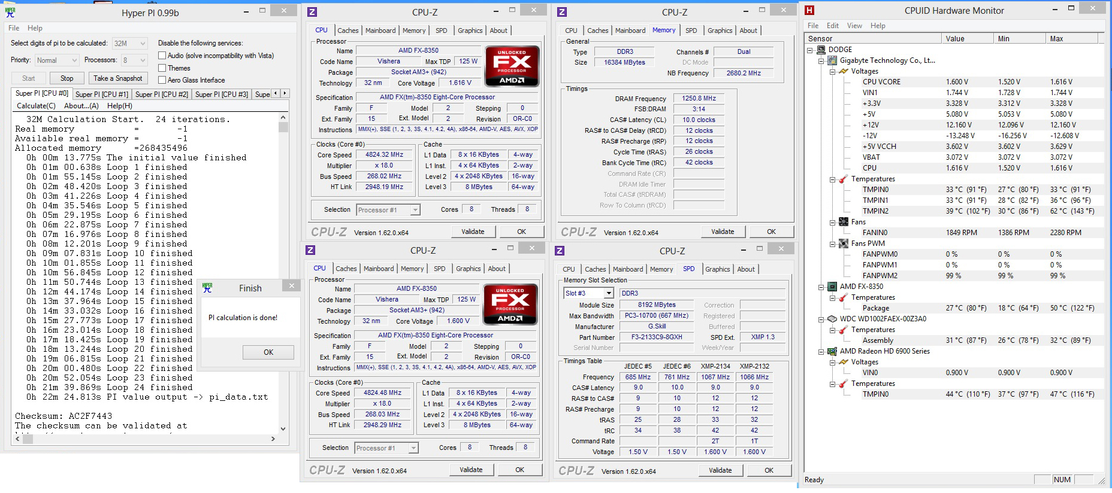This screenshot has height=493, width=1112.
Task: Click the 'Checksum: AC2F7443' line in Hyper PI
Action: [64, 416]
